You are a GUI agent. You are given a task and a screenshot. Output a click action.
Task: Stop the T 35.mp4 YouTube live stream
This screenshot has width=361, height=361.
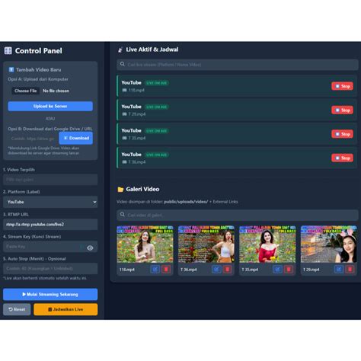pyautogui.click(x=342, y=134)
